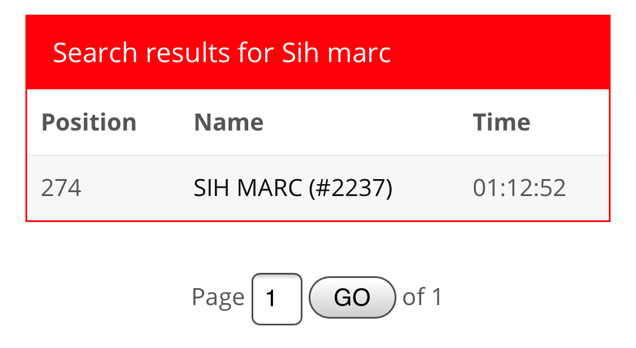Click blank header space between Position and Name
The width and height of the screenshot is (636, 348).
point(165,123)
